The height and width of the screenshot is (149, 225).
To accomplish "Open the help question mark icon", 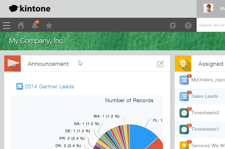I will (188, 25).
